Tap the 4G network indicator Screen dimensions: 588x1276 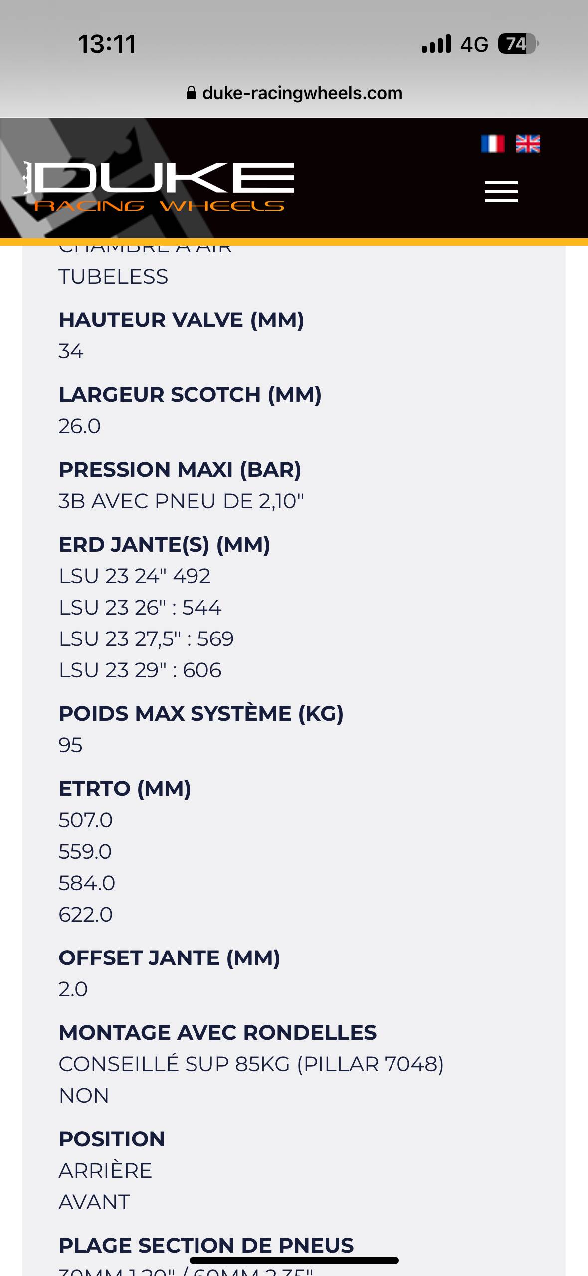474,44
